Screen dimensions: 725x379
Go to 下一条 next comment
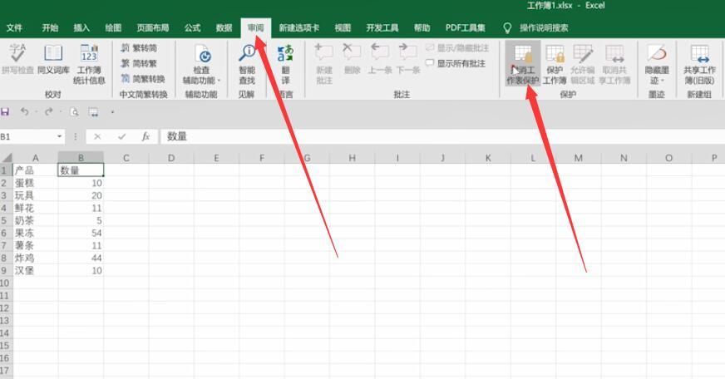click(x=407, y=59)
